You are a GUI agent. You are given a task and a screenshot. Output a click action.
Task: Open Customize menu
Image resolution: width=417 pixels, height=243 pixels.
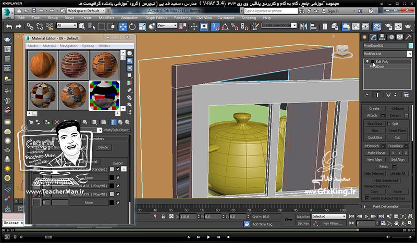(226, 18)
